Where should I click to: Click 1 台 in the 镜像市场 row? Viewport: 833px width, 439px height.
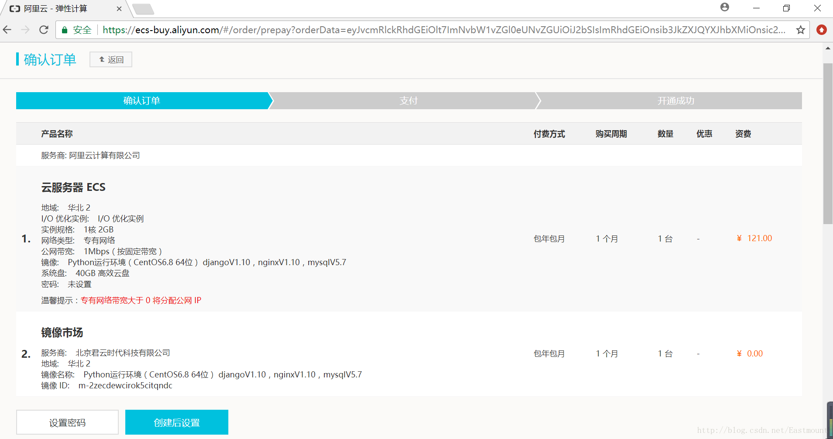[x=665, y=353]
